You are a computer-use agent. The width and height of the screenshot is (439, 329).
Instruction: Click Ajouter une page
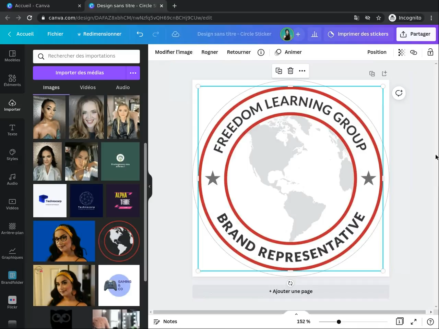click(x=290, y=291)
